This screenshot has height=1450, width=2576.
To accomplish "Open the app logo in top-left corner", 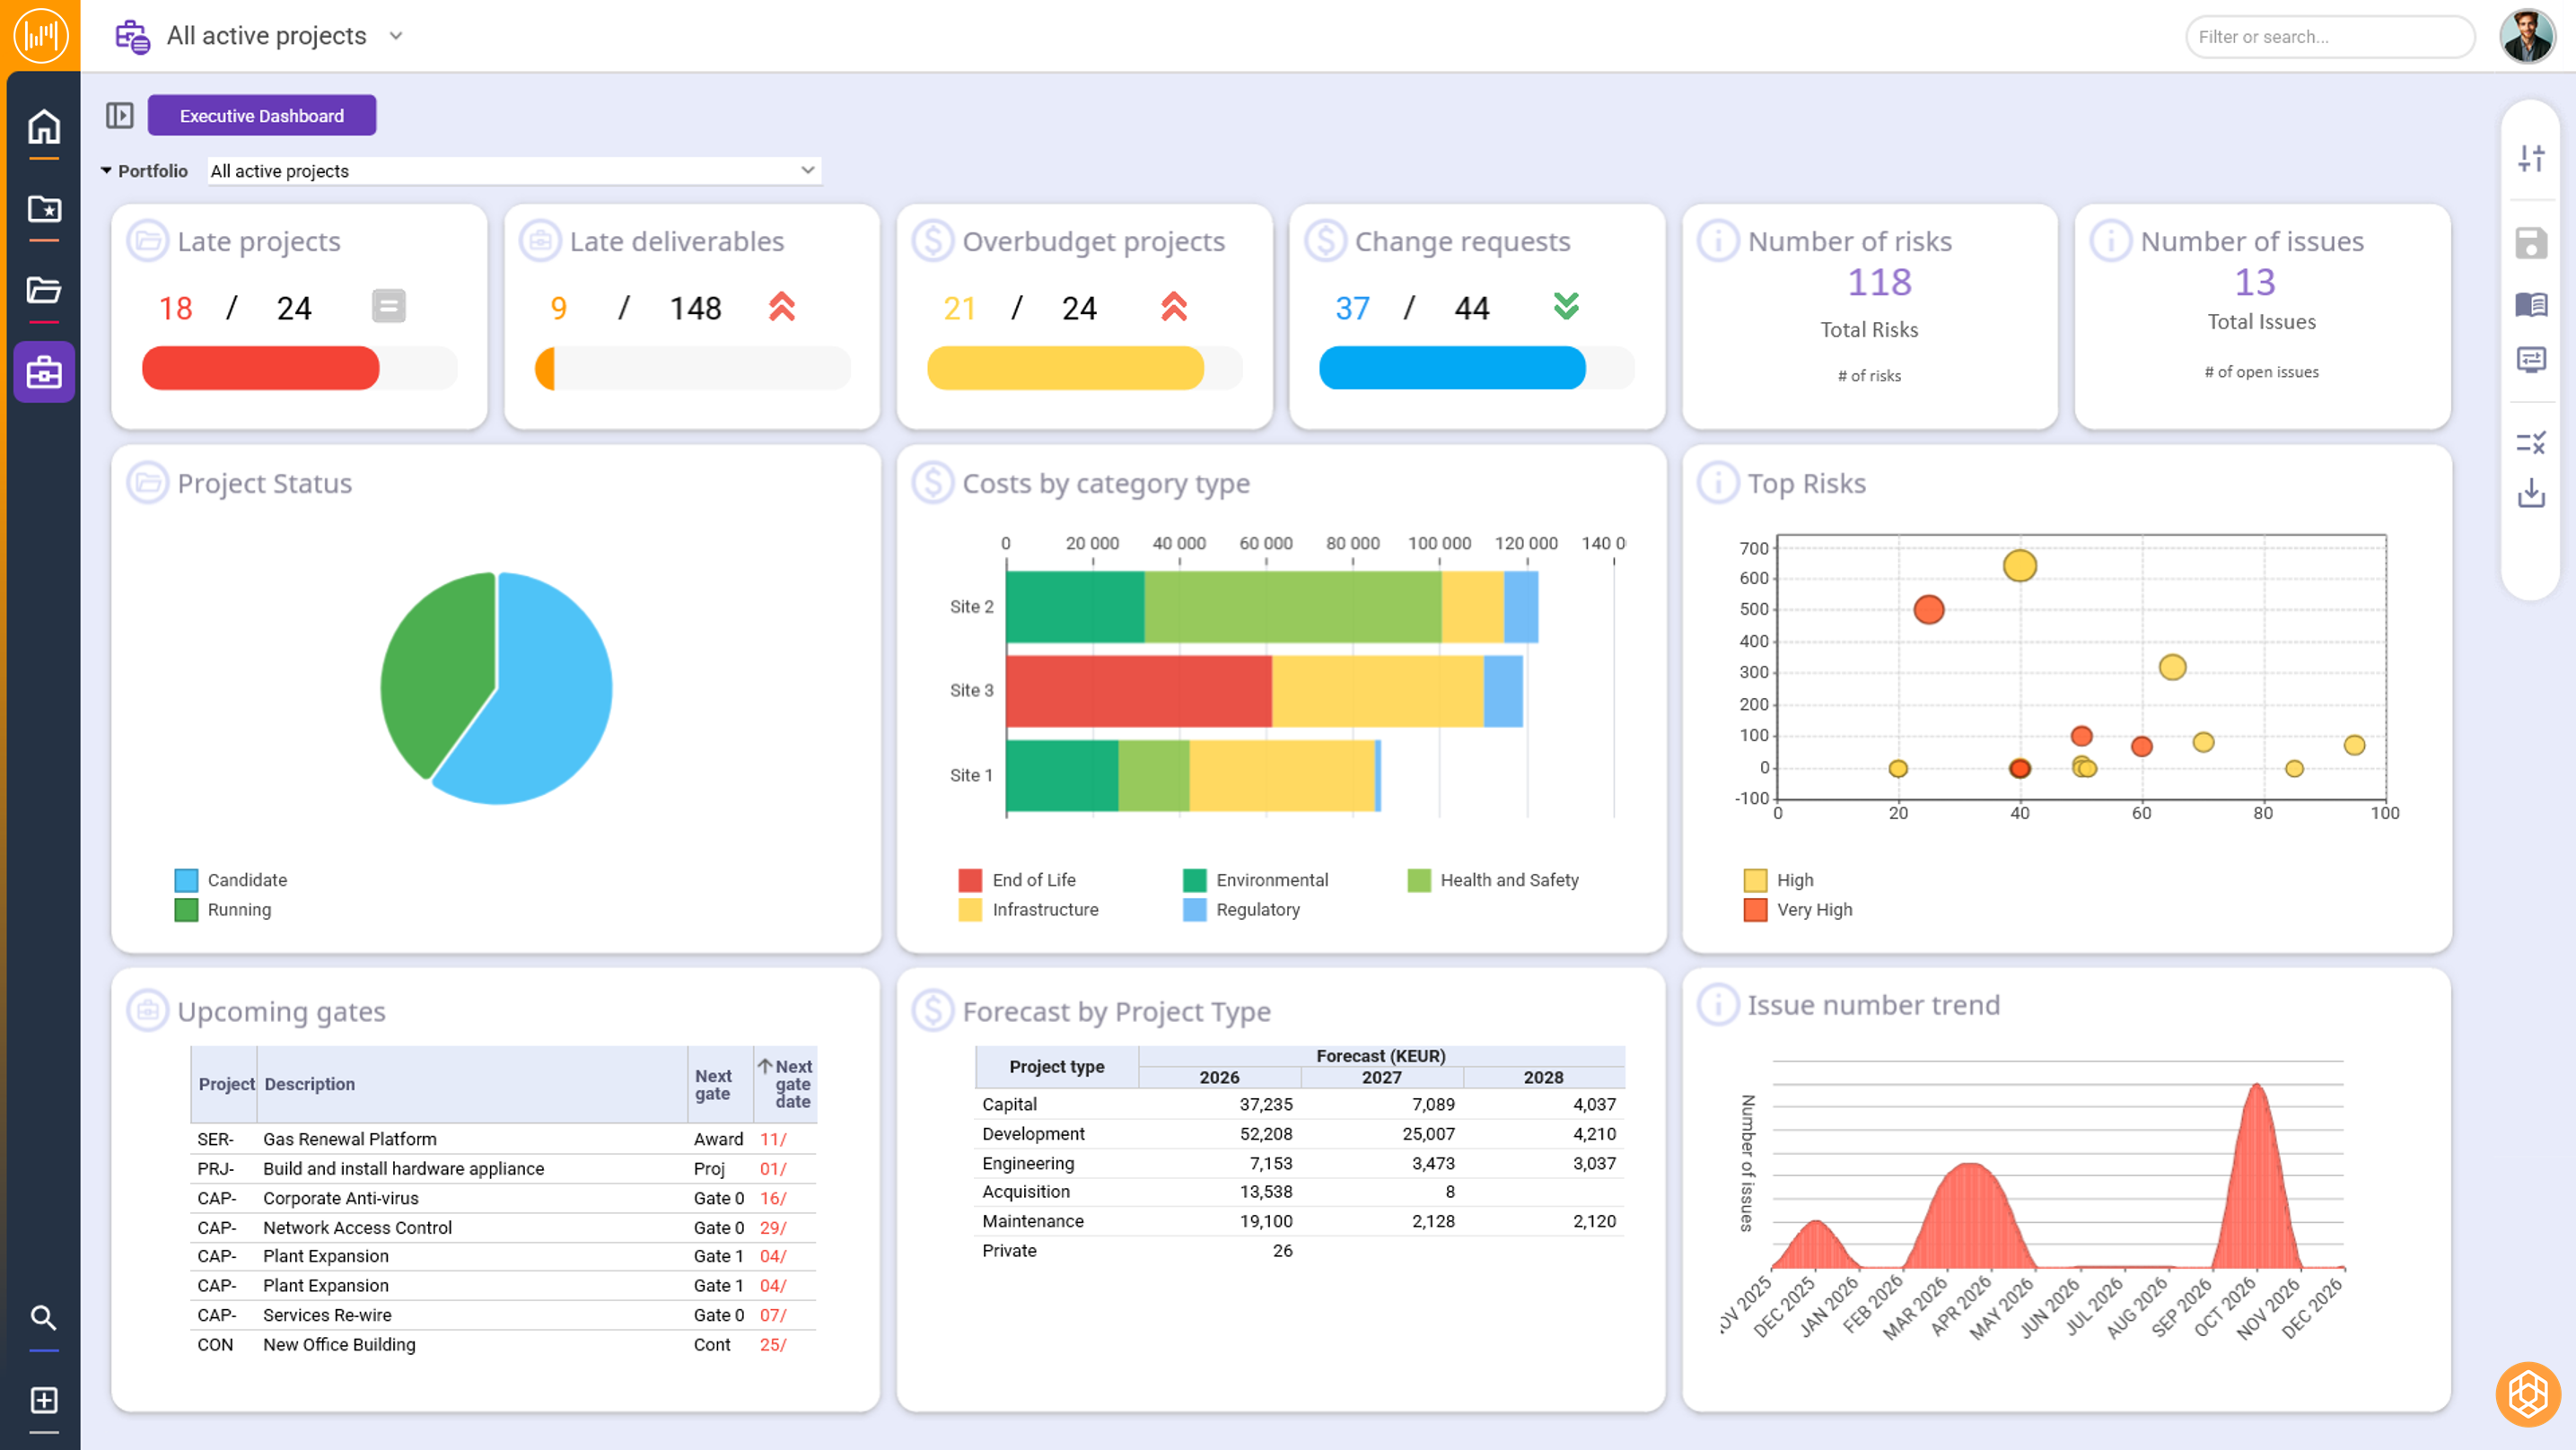I will (40, 35).
